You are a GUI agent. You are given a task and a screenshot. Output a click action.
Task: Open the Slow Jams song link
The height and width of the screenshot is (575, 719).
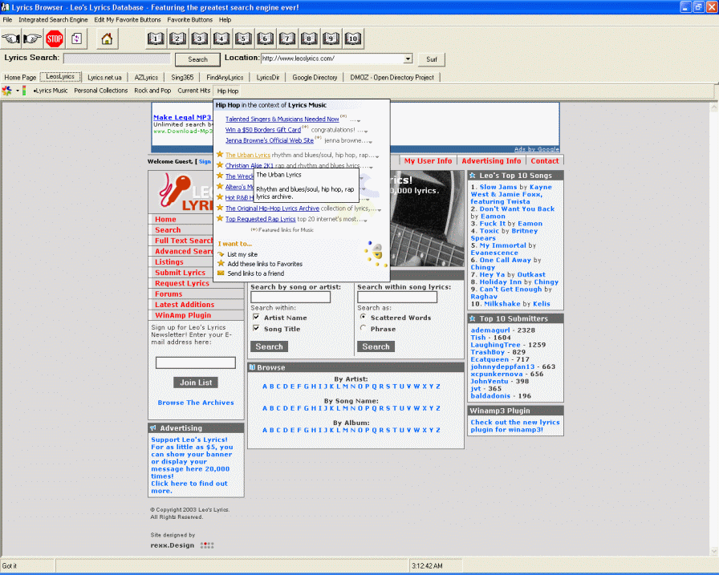pyautogui.click(x=498, y=187)
